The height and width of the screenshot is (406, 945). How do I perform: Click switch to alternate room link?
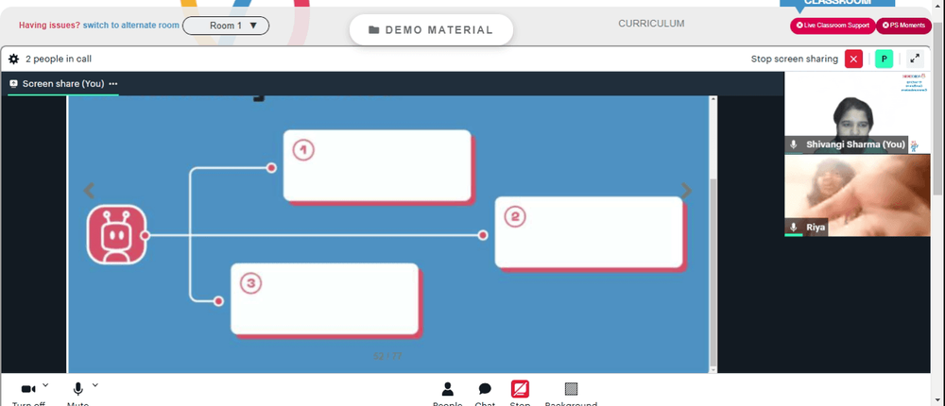coord(130,25)
